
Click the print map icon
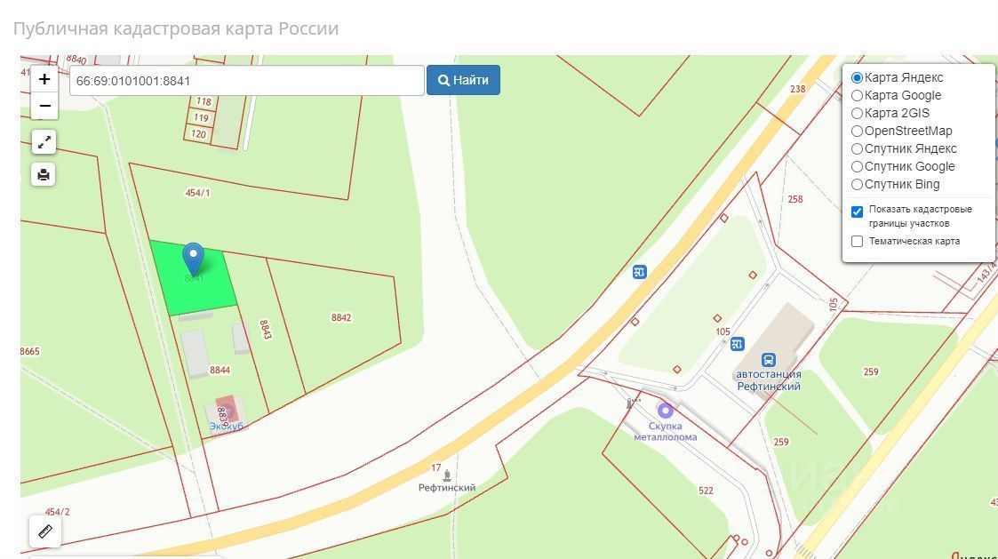[x=44, y=174]
